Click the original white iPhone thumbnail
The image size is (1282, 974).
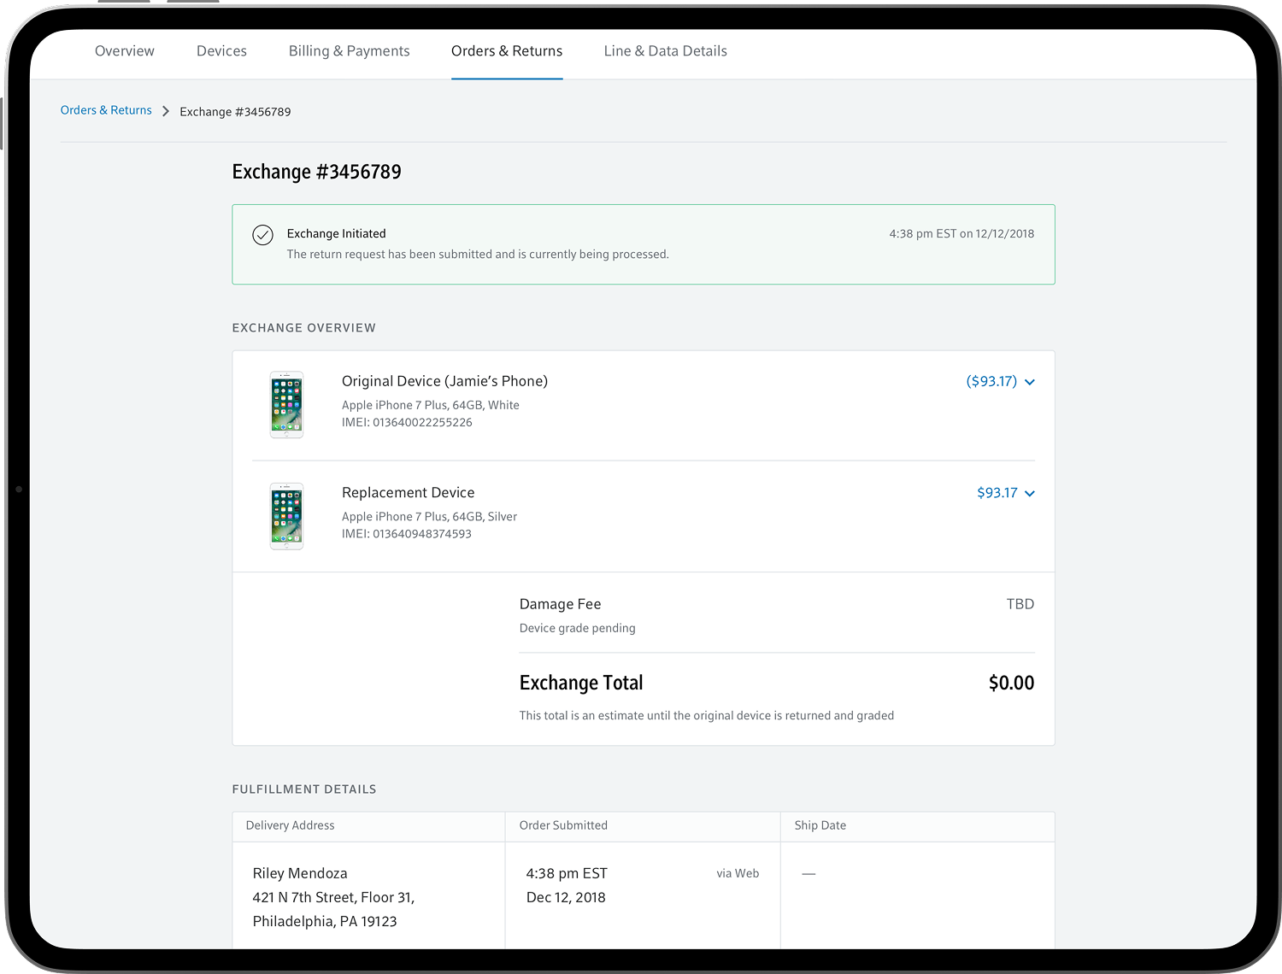(286, 405)
